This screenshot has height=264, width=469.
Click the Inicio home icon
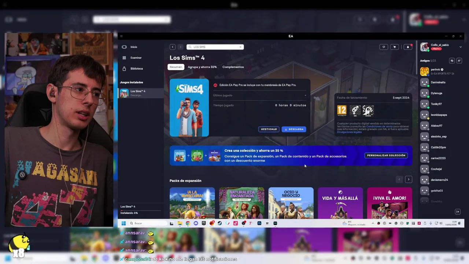click(124, 47)
